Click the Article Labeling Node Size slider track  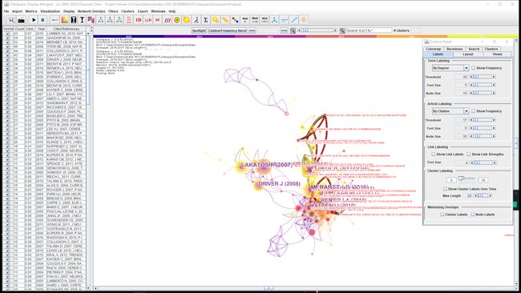coord(482,136)
